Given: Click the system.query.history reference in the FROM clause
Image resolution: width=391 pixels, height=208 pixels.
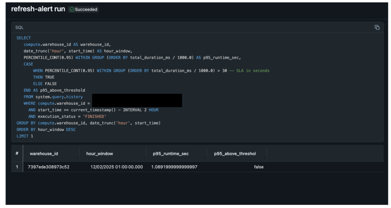Looking at the screenshot, I should (x=60, y=97).
